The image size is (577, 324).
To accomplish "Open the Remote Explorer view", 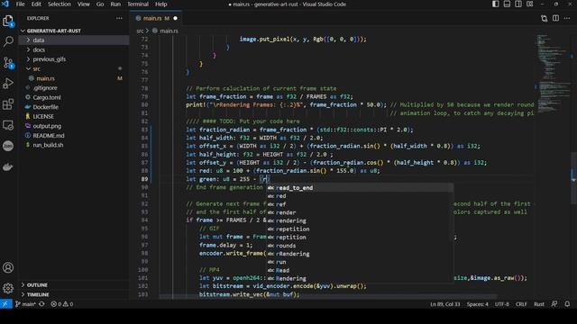I will [x=8, y=125].
